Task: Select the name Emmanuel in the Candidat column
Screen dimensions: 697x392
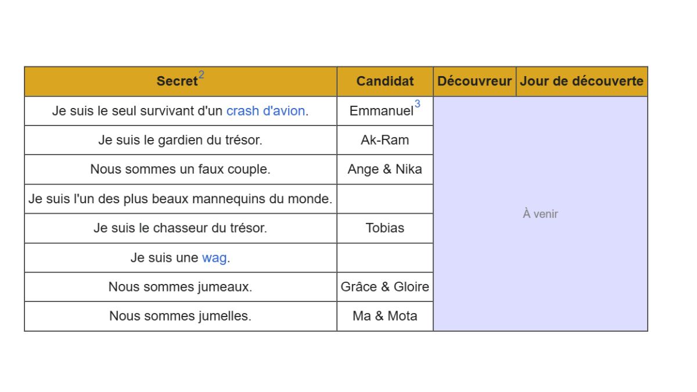Action: [x=381, y=111]
